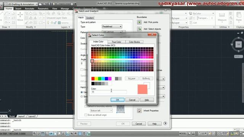Click Quick Properties icon in status bar

point(84,134)
